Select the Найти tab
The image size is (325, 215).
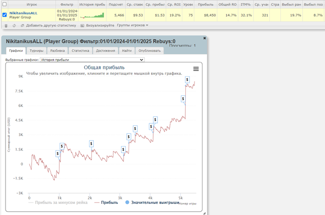tap(127, 50)
